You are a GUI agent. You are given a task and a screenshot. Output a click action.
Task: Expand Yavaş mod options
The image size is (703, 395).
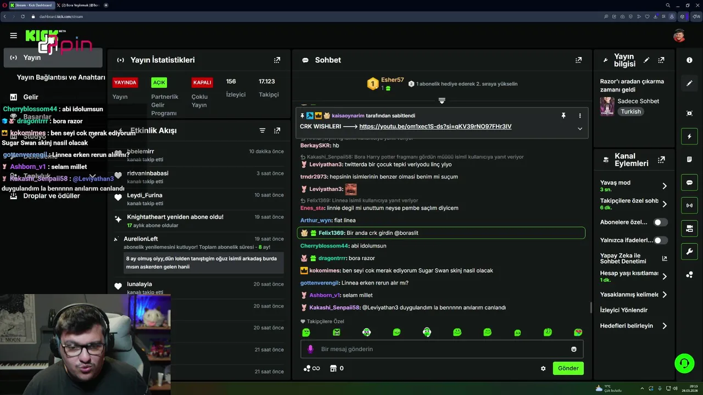coord(664,186)
